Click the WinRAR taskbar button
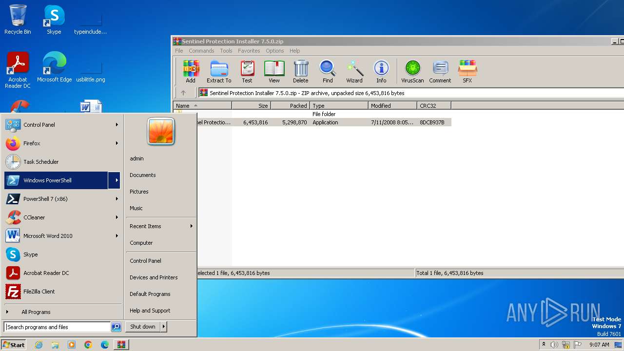Image resolution: width=624 pixels, height=351 pixels. [121, 345]
